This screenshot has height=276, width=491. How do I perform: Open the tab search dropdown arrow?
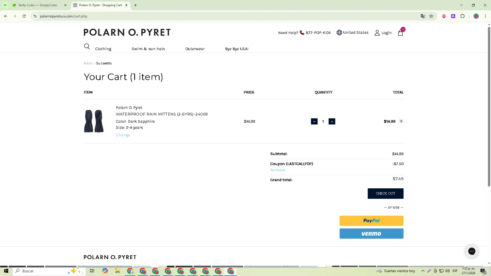pyautogui.click(x=5, y=5)
